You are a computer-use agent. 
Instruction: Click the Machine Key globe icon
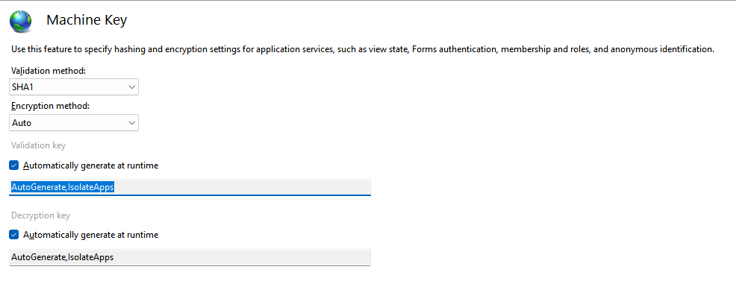pyautogui.click(x=21, y=21)
